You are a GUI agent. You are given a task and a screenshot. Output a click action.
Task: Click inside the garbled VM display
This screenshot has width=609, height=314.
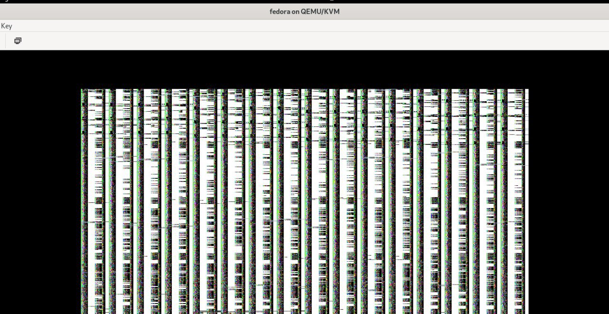[304, 201]
